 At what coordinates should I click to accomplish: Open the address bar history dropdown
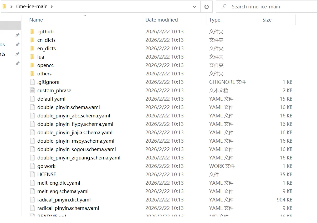tap(195, 7)
